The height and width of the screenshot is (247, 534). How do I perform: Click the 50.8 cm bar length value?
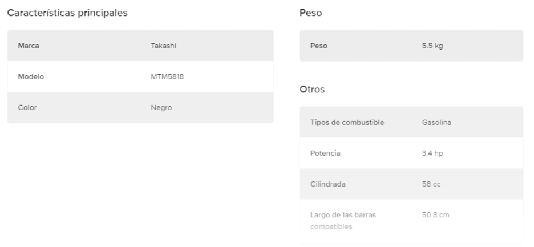435,215
